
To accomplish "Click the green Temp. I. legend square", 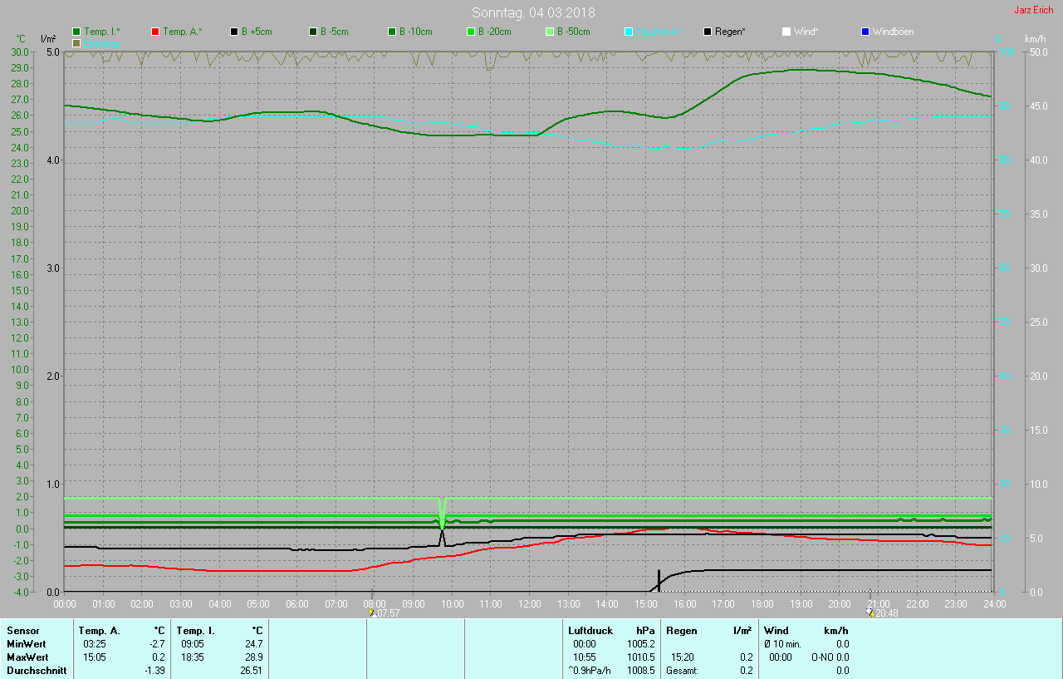I will pyautogui.click(x=77, y=32).
